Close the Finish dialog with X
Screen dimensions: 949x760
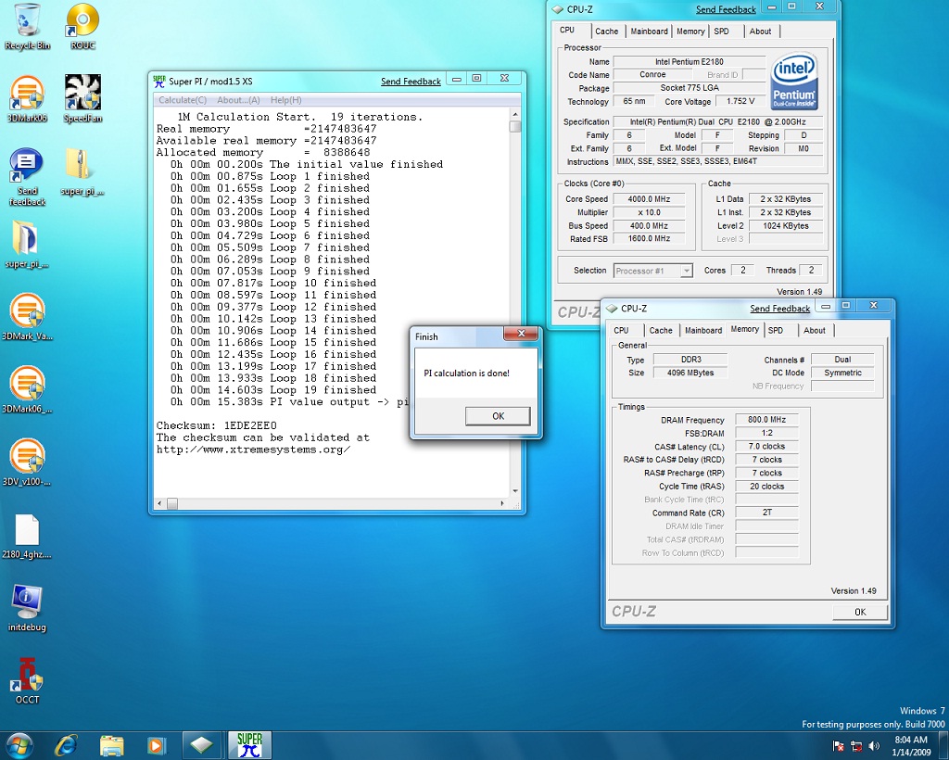pyautogui.click(x=521, y=334)
